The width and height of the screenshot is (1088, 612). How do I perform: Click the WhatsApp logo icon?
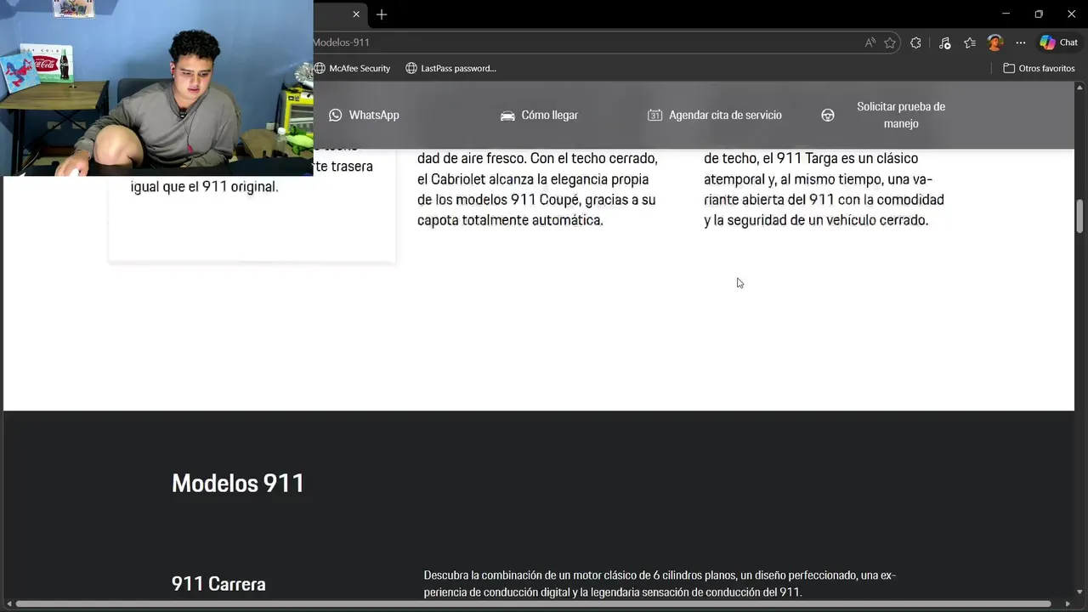(336, 115)
